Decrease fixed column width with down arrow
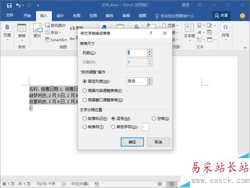 [x=149, y=83]
